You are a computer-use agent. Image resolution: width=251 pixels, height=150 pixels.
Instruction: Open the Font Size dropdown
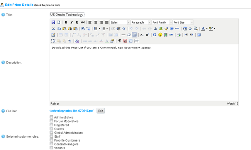click(x=183, y=22)
